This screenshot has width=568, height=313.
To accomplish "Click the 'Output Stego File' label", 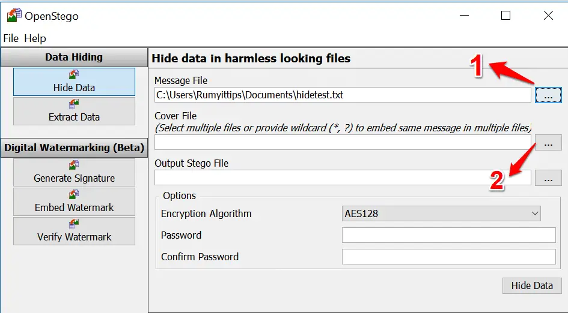I will 191,163.
